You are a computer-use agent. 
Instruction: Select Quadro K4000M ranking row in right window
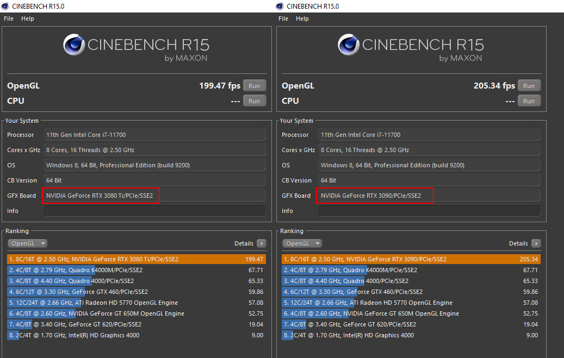click(411, 270)
